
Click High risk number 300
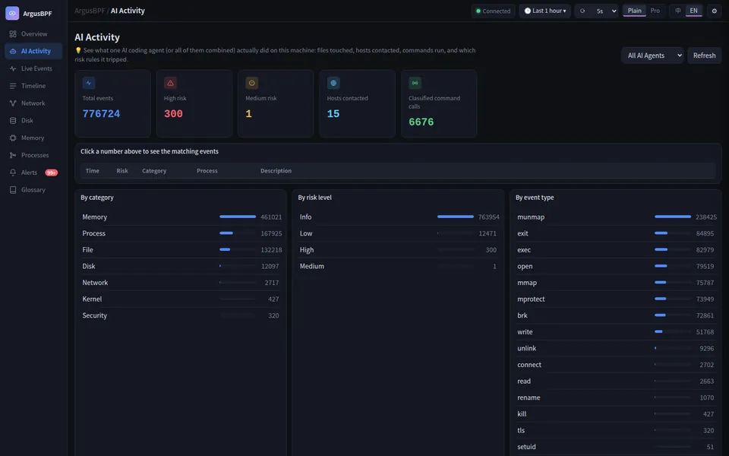(173, 113)
